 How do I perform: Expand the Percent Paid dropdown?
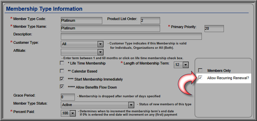68,113
